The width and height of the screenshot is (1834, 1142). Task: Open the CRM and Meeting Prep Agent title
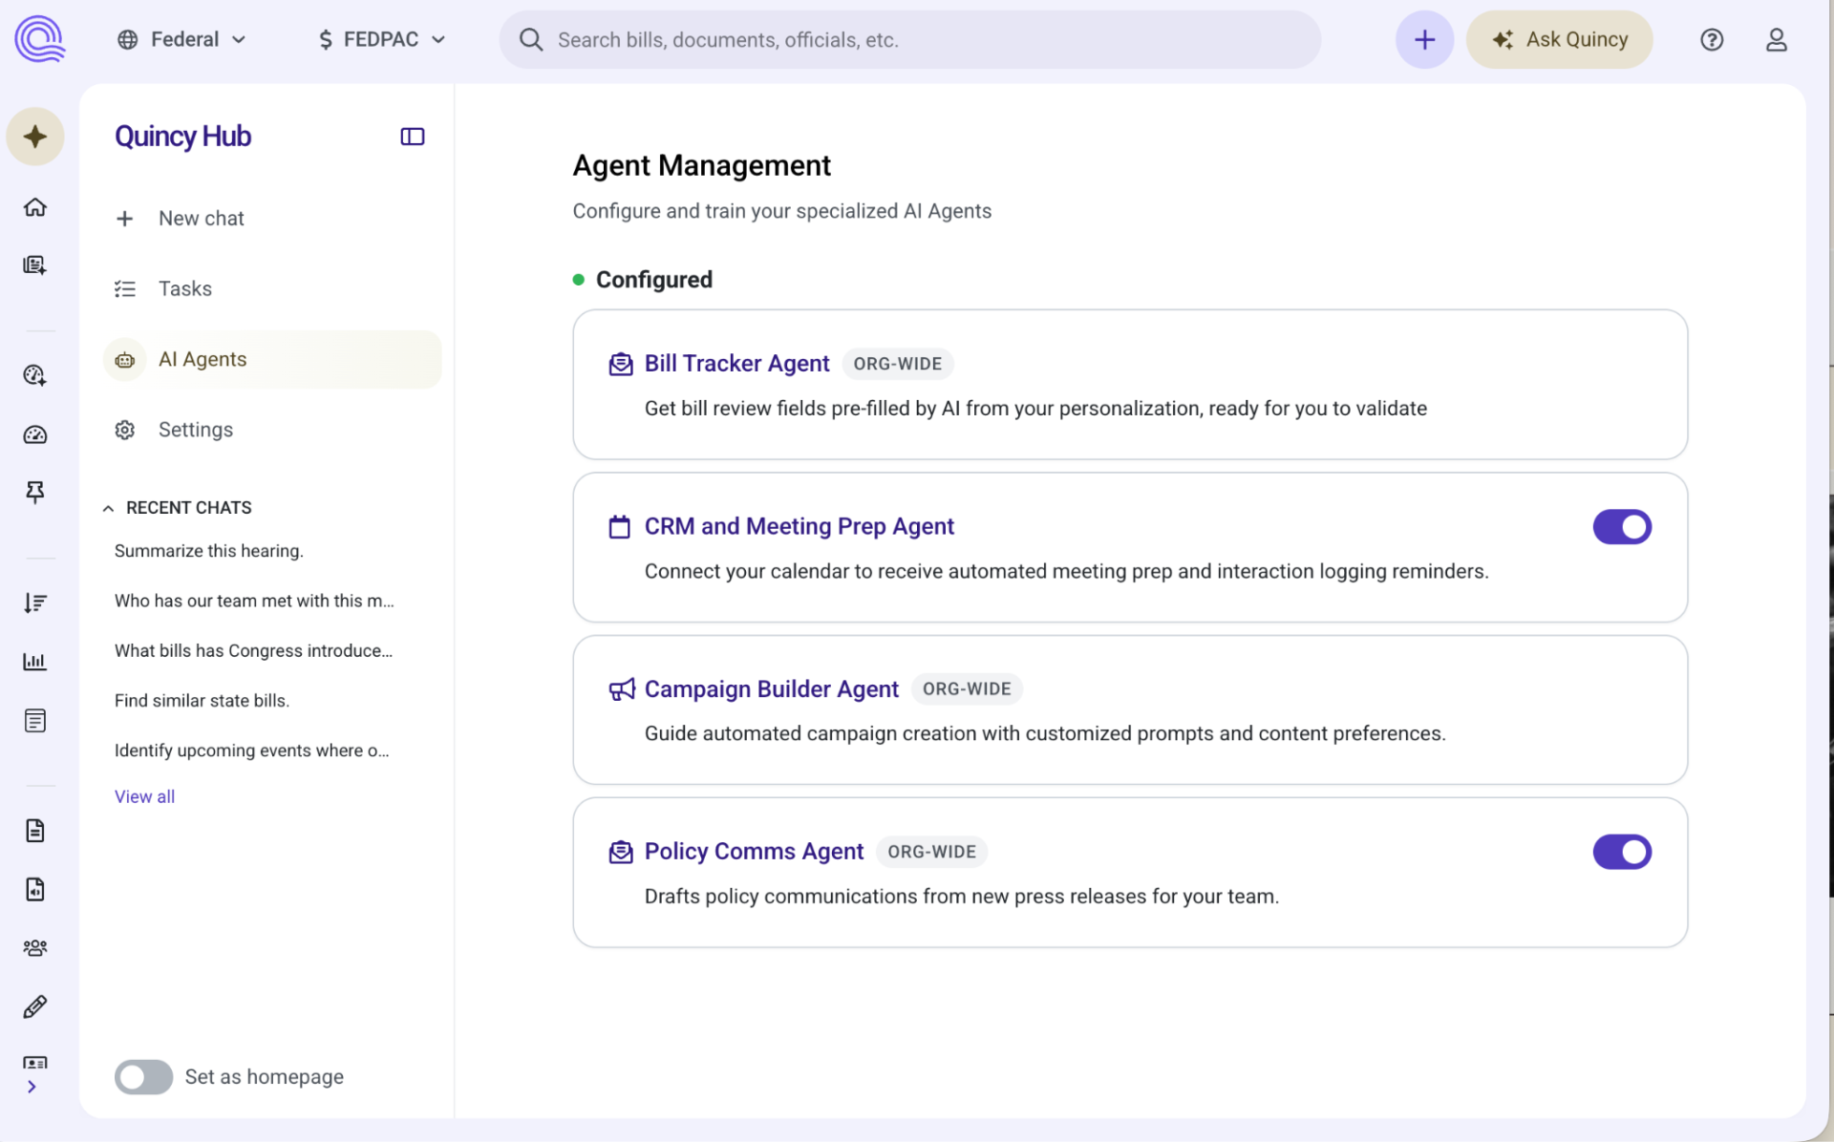coord(799,527)
